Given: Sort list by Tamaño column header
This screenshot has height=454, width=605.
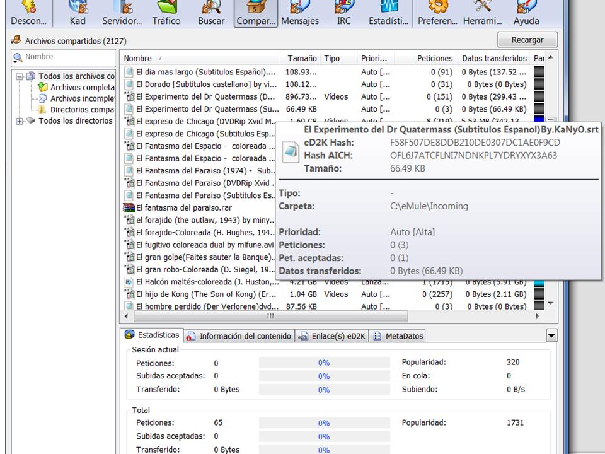Looking at the screenshot, I should tap(301, 58).
